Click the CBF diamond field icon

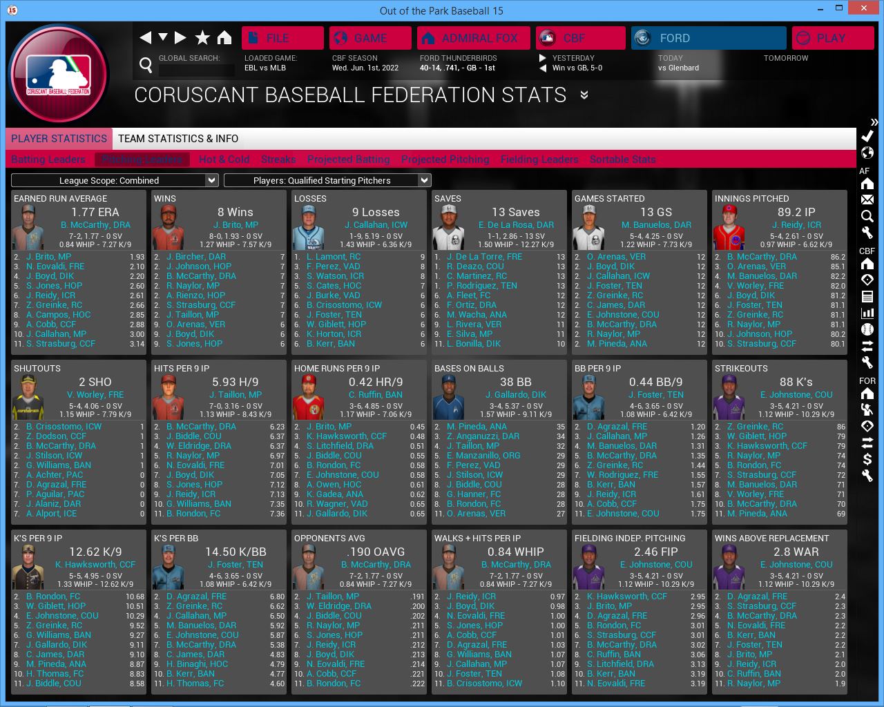click(x=867, y=280)
